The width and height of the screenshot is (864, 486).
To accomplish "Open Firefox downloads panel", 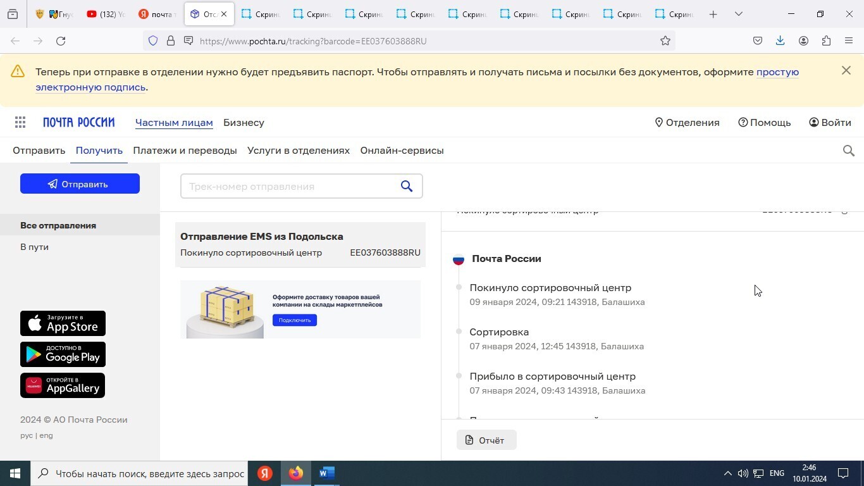I will click(x=780, y=41).
